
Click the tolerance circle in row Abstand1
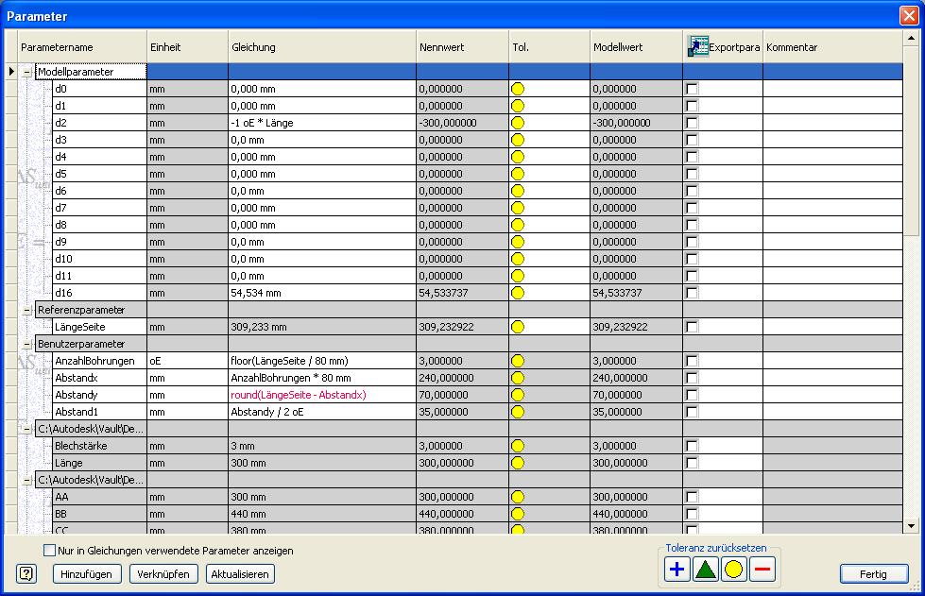518,412
